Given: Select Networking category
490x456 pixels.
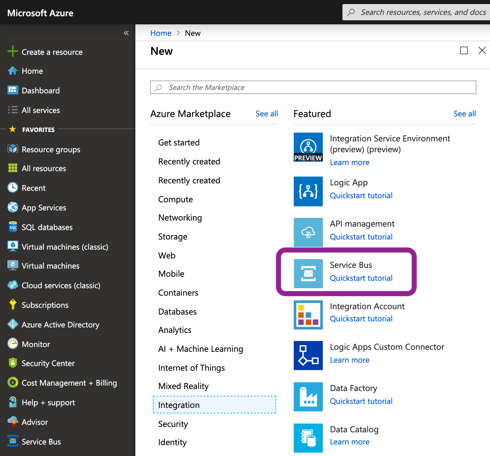Looking at the screenshot, I should click(x=180, y=218).
